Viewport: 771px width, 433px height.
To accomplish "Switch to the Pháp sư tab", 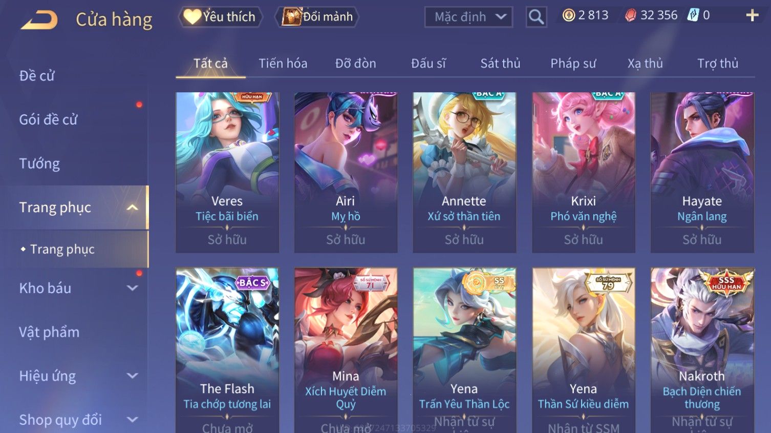I will 573,64.
